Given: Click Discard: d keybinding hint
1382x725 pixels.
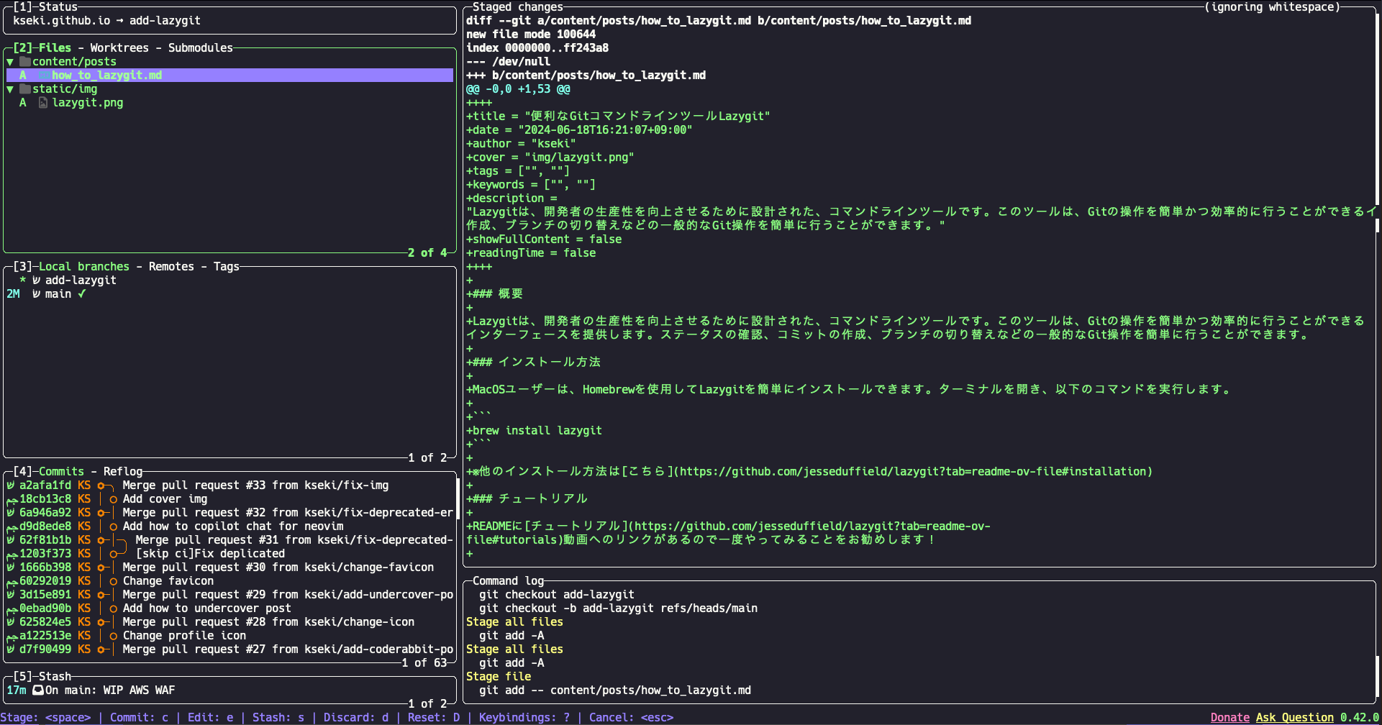Looking at the screenshot, I should 356,718.
